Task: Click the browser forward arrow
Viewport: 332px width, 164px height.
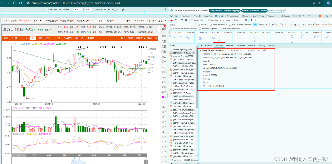Action: [x=7, y=3]
